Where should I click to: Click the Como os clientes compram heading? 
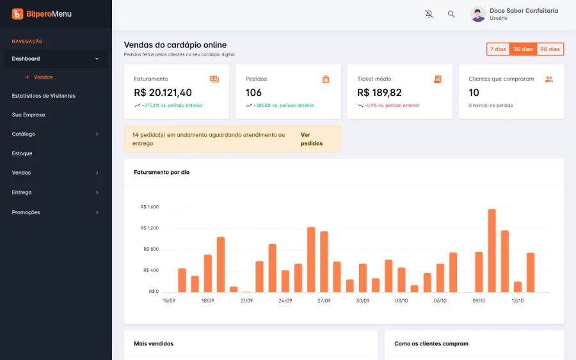[431, 343]
